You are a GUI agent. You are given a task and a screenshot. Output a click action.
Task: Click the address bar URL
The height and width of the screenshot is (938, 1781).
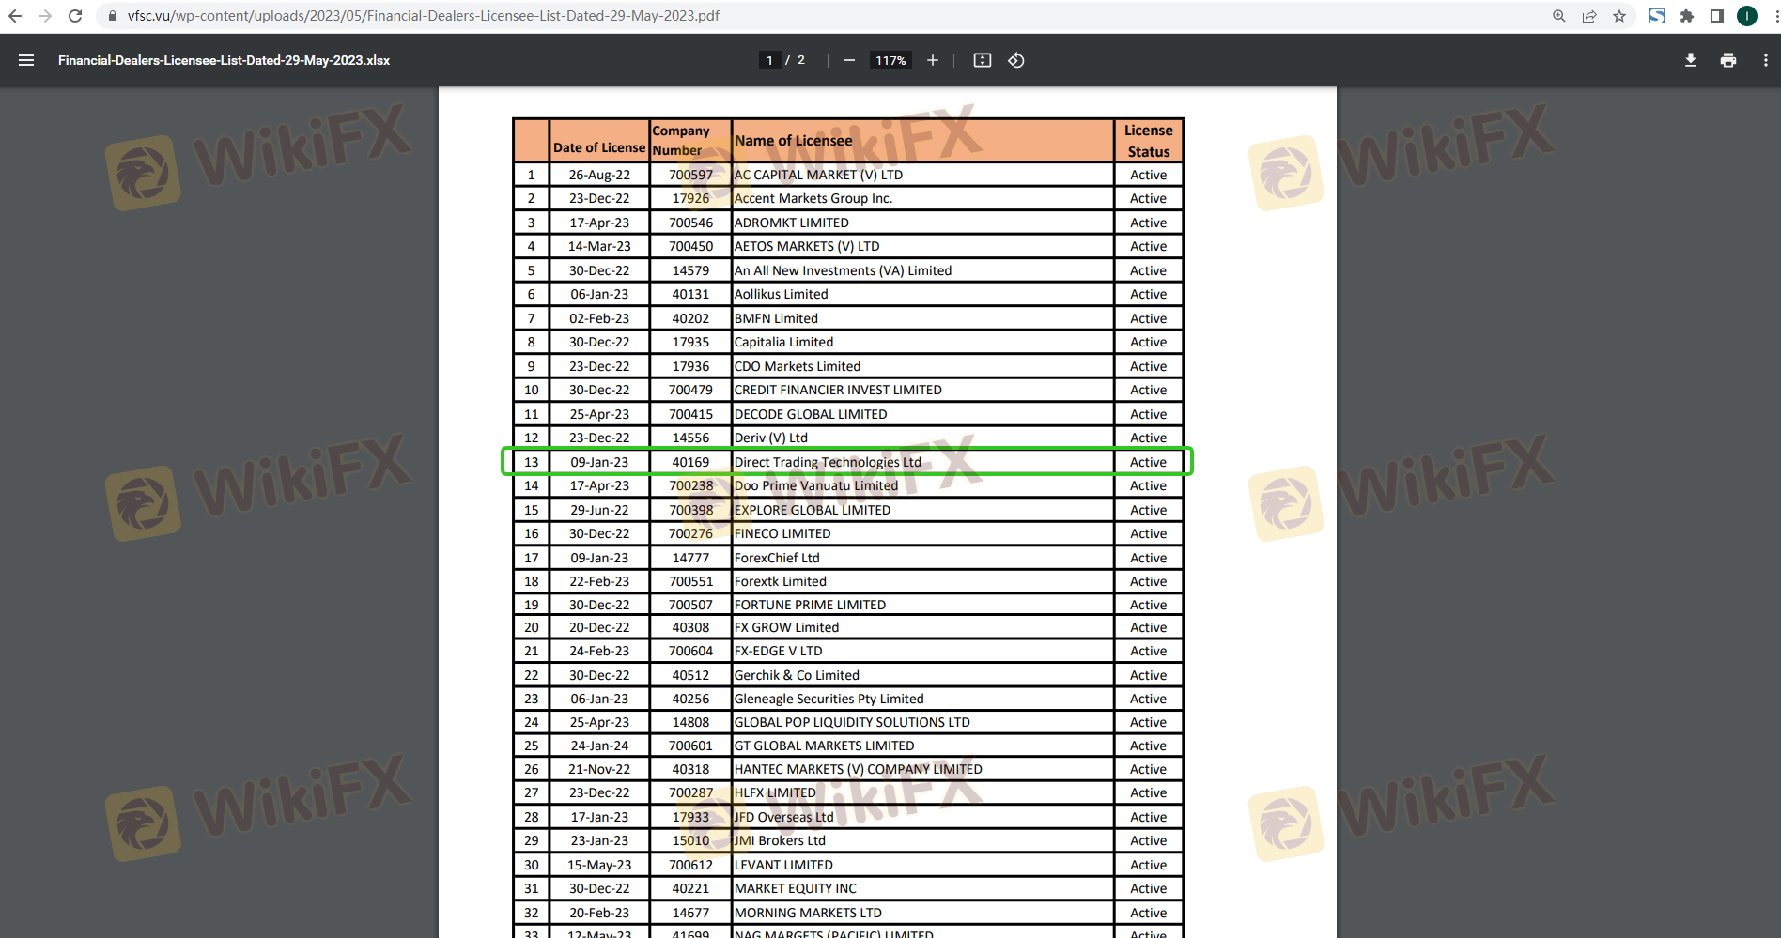coord(423,16)
